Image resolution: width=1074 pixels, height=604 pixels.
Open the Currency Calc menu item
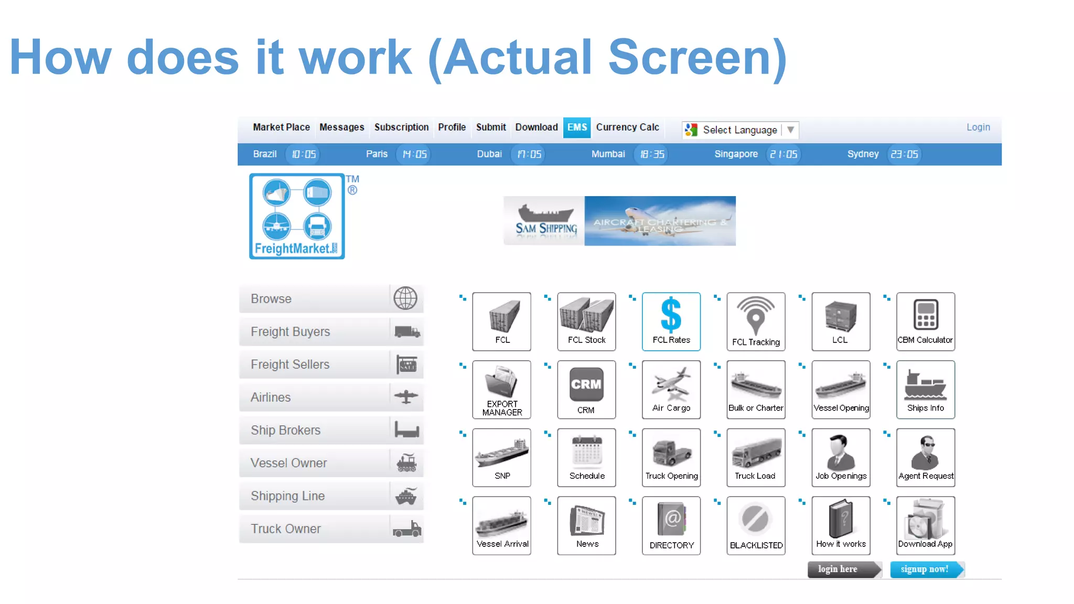pyautogui.click(x=627, y=127)
